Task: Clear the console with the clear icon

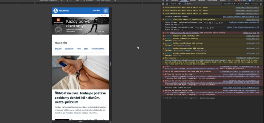Action: (167, 4)
